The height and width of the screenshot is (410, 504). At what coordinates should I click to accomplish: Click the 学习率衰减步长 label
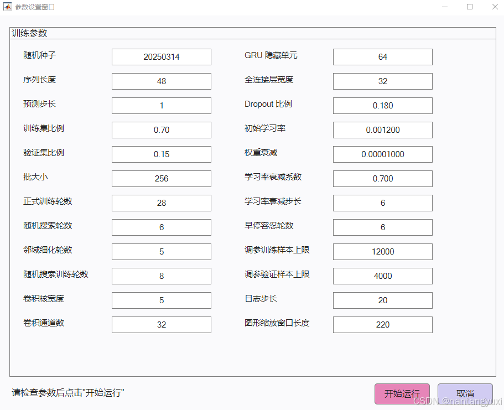point(273,201)
